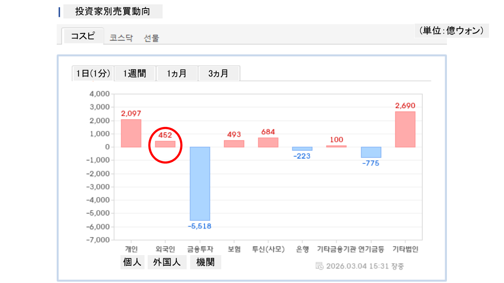The height and width of the screenshot is (283, 504).
Task: Switch to the 1週間 period tab
Action: pyautogui.click(x=135, y=74)
